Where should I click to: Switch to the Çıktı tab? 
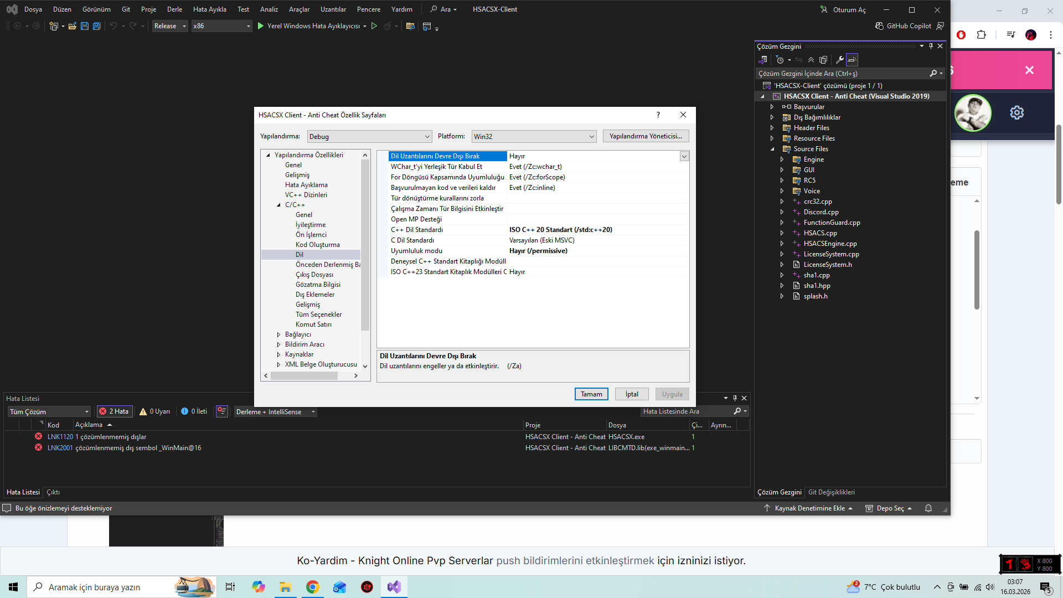click(53, 492)
